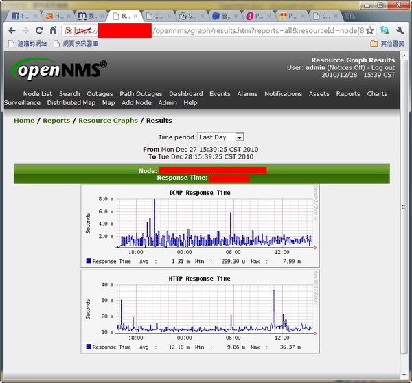Click the insecure HTTPS warning icon
Viewport: 412px width, 383px height.
click(68, 31)
